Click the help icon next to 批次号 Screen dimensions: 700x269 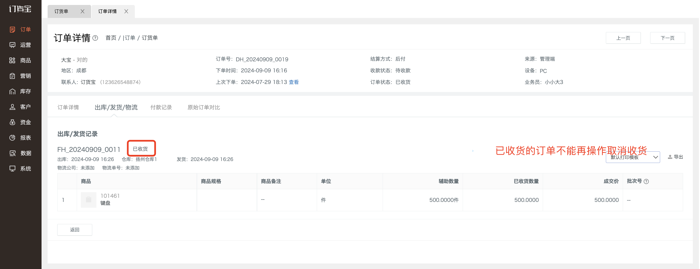(x=646, y=181)
